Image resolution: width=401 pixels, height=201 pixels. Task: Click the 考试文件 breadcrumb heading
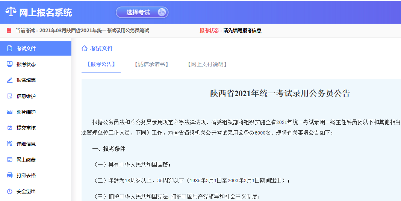pyautogui.click(x=101, y=48)
